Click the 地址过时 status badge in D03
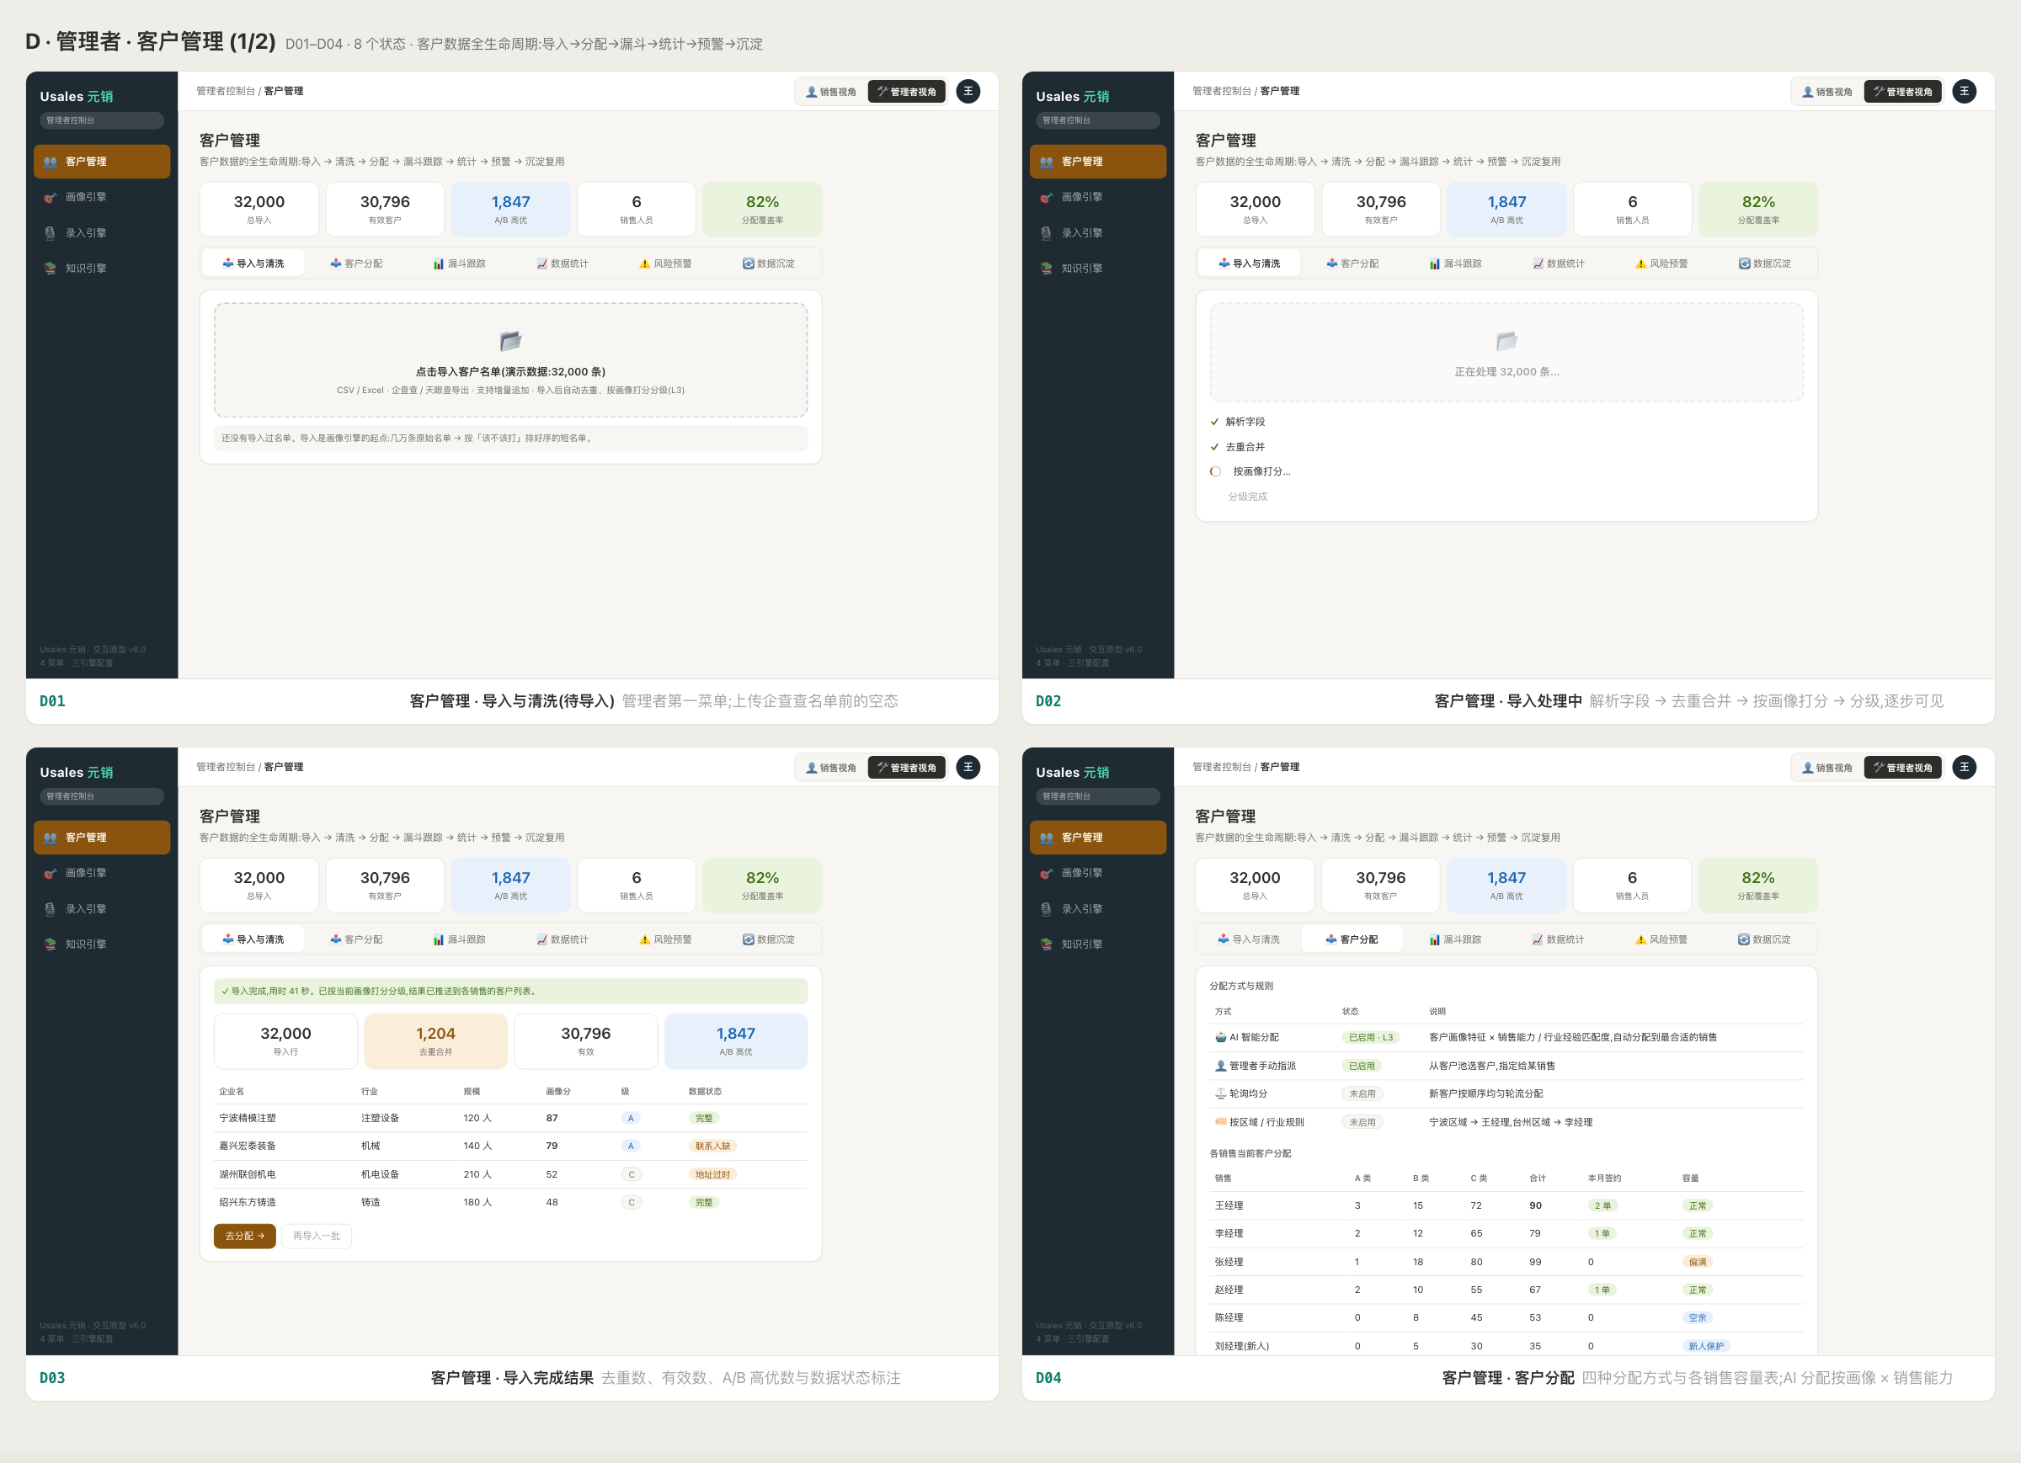This screenshot has height=1463, width=2021. coord(713,1174)
